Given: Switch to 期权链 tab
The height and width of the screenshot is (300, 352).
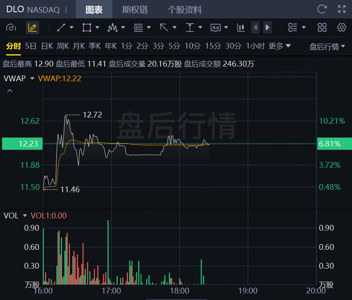Looking at the screenshot, I should point(135,10).
